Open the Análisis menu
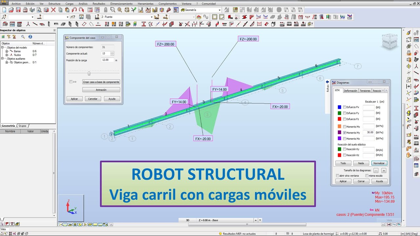This screenshot has width=420, height=236. pyautogui.click(x=83, y=4)
